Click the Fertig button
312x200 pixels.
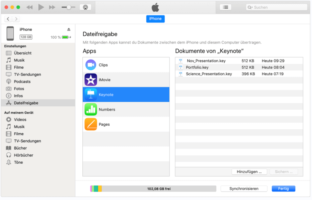pos(283,189)
